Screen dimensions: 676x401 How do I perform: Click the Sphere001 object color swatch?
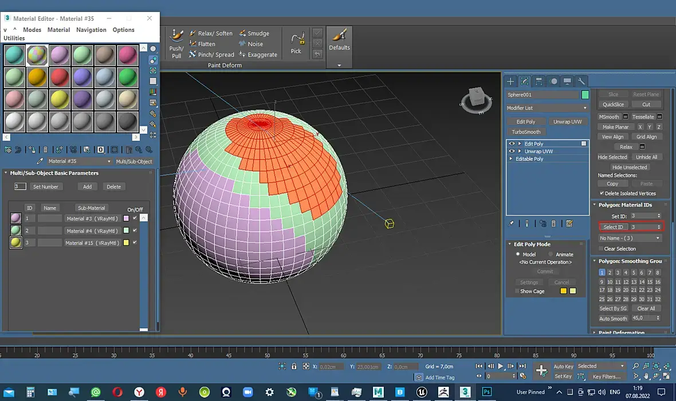pyautogui.click(x=585, y=95)
